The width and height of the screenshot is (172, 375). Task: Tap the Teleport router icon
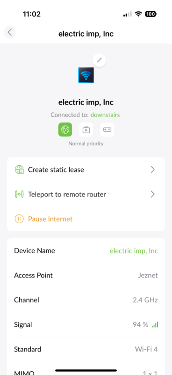(19, 195)
